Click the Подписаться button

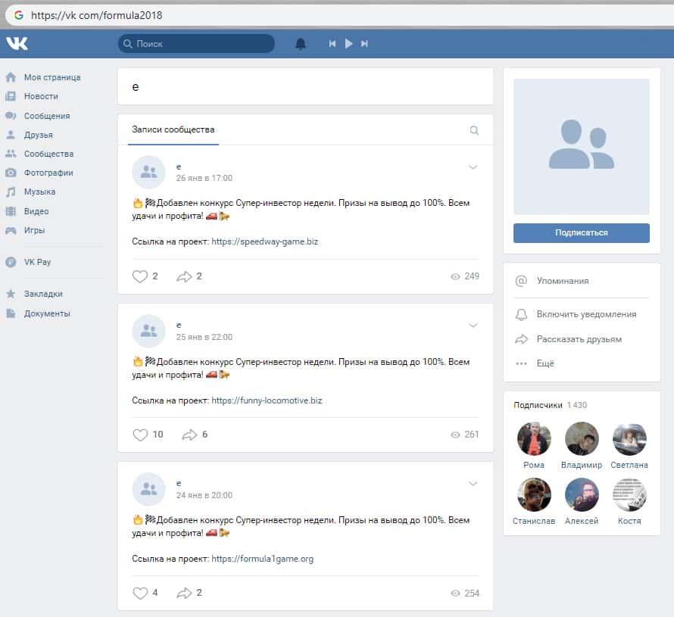[x=581, y=232]
